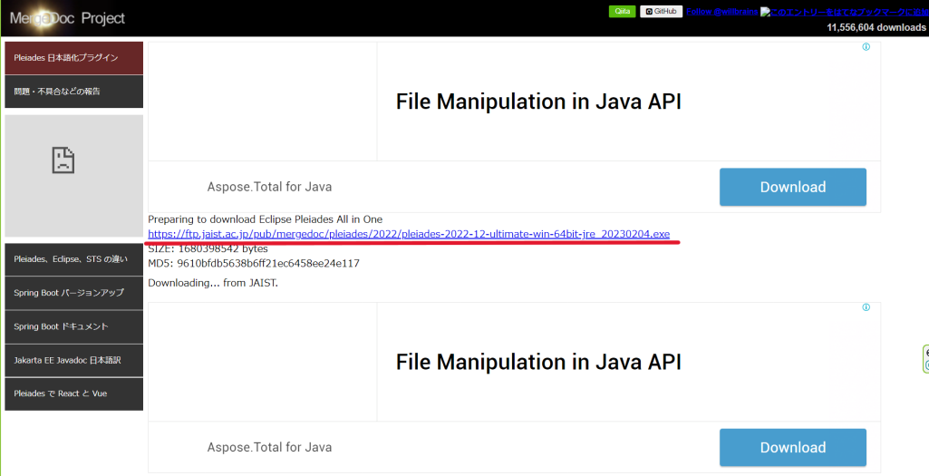Click the MD5 checksum line

click(x=254, y=263)
